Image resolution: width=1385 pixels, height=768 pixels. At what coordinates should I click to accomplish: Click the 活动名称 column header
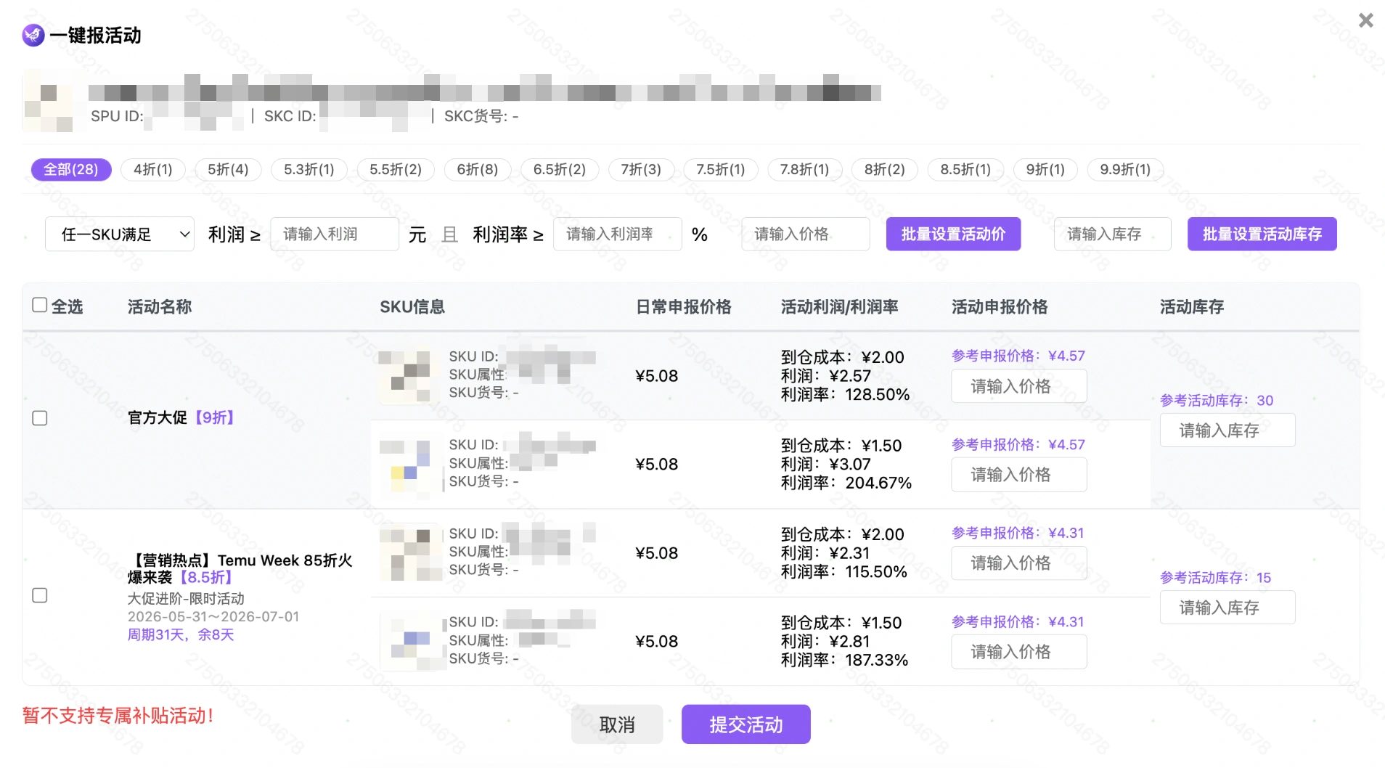(x=160, y=307)
